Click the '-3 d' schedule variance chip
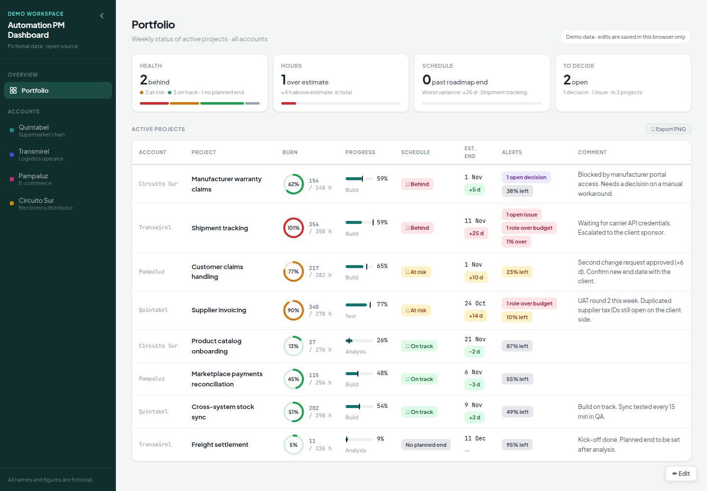The width and height of the screenshot is (707, 491). (x=474, y=384)
